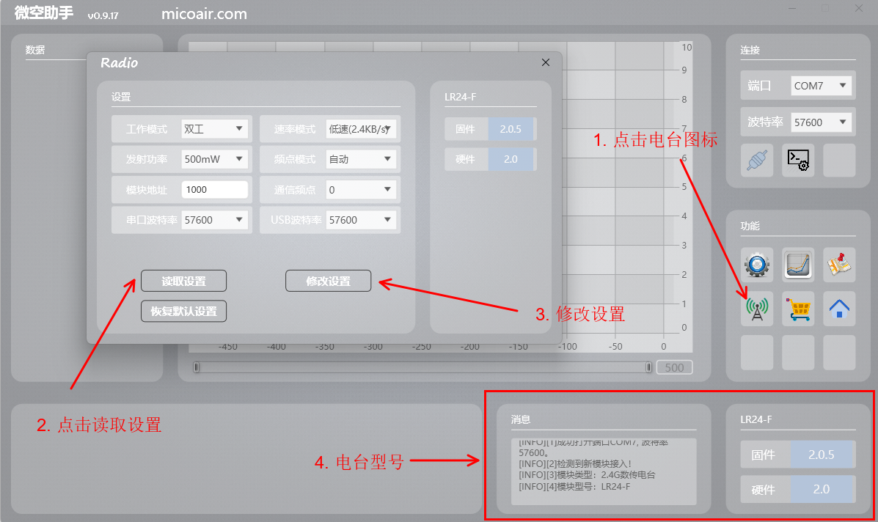Click the chart range slider right handle
Screen dimensions: 878x522
tap(648, 367)
